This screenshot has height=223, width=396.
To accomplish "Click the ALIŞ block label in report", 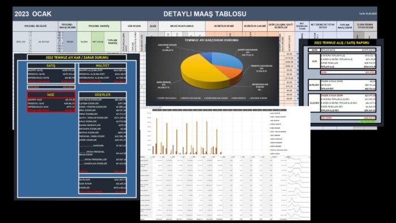I will [x=314, y=61].
